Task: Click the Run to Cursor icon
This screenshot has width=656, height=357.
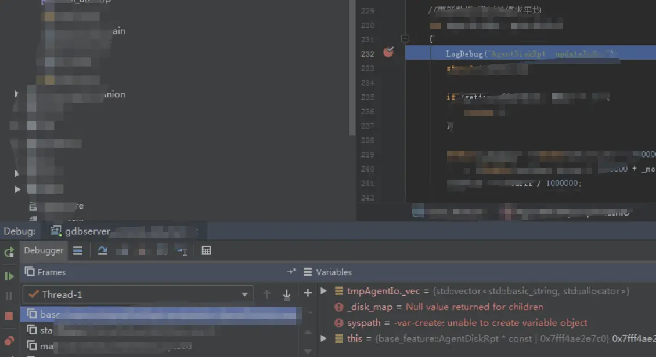Action: (182, 251)
